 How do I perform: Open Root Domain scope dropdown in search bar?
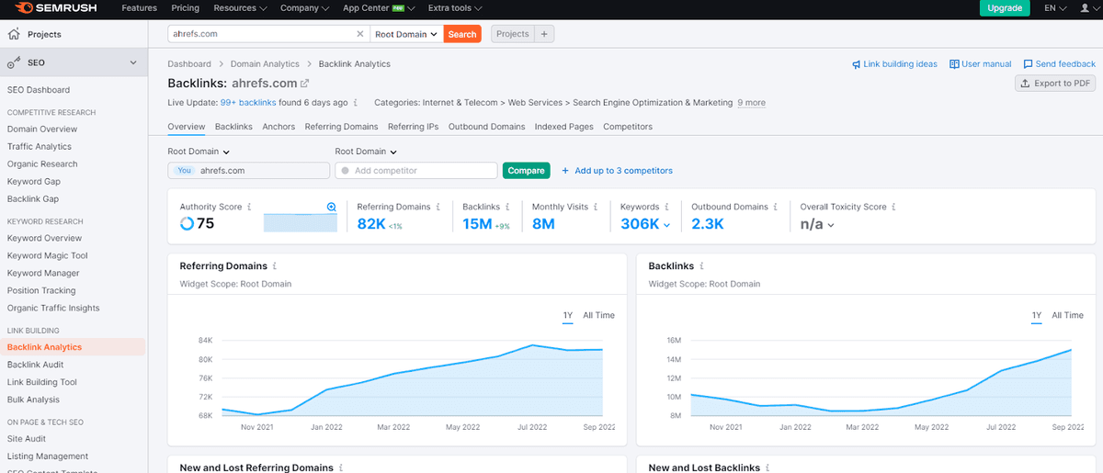pos(406,34)
